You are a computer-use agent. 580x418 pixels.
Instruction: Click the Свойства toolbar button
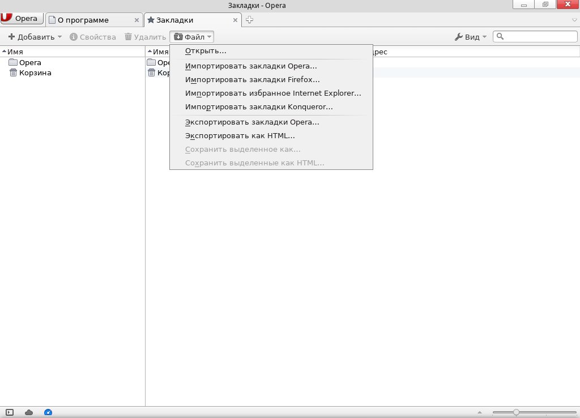pyautogui.click(x=93, y=37)
